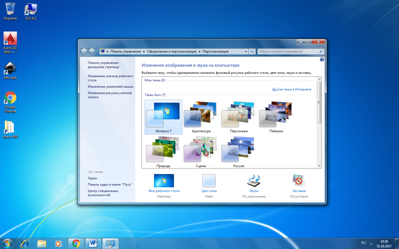This screenshot has width=399, height=249.
Task: Open Windows Media Player from the taskbar
Action: click(x=58, y=243)
